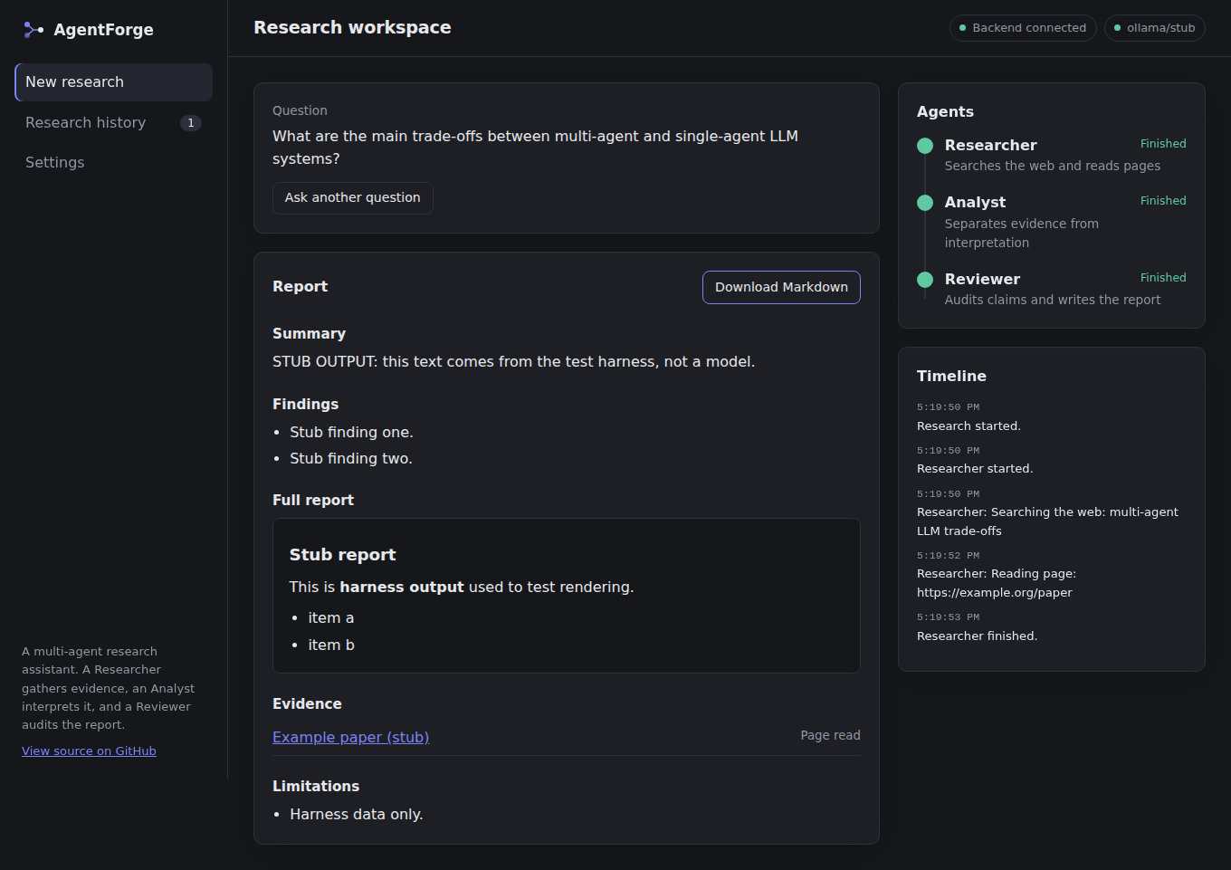Image resolution: width=1231 pixels, height=870 pixels.
Task: Open the Example paper (stub) link
Action: 351,737
